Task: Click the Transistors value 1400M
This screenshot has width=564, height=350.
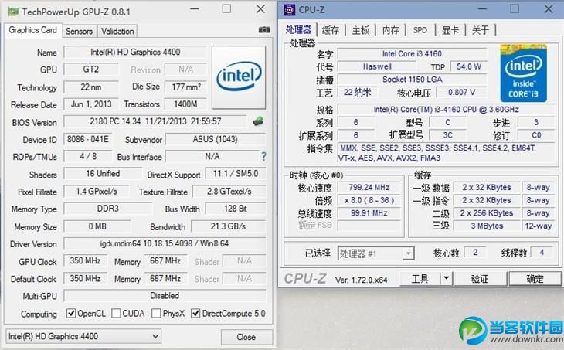Action: (x=185, y=104)
